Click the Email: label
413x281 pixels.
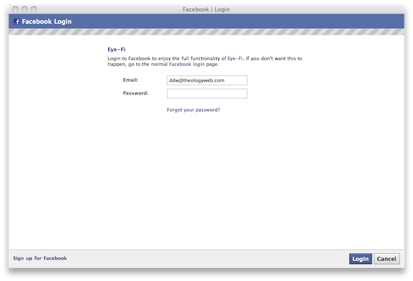click(130, 80)
